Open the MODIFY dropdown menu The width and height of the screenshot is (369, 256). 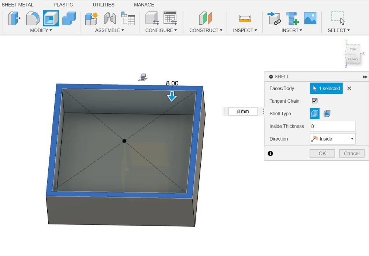click(41, 30)
